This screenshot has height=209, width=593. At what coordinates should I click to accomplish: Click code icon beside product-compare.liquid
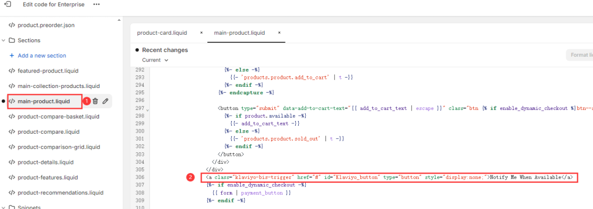(12, 132)
